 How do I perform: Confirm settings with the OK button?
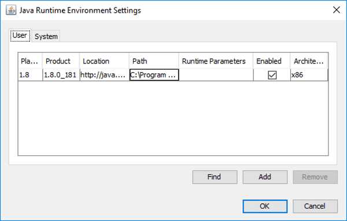click(x=265, y=206)
